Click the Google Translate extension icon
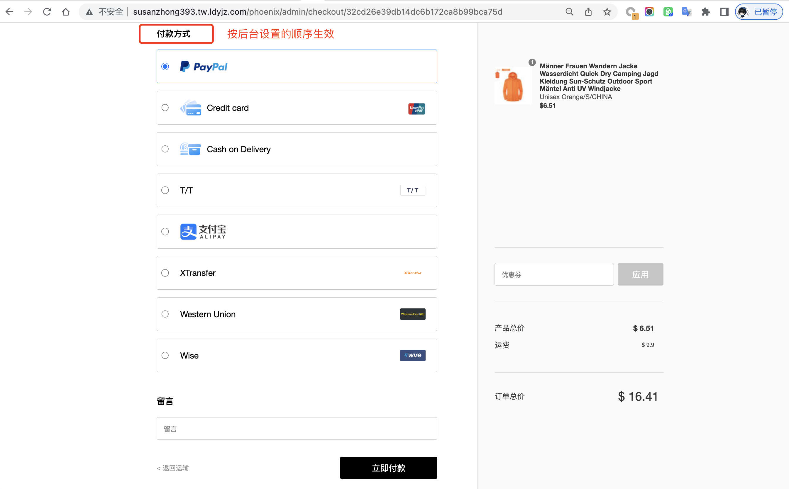Viewport: 789px width, 489px height. [686, 12]
